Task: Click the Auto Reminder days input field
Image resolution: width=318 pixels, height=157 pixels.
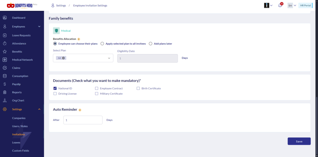Action: [83, 120]
